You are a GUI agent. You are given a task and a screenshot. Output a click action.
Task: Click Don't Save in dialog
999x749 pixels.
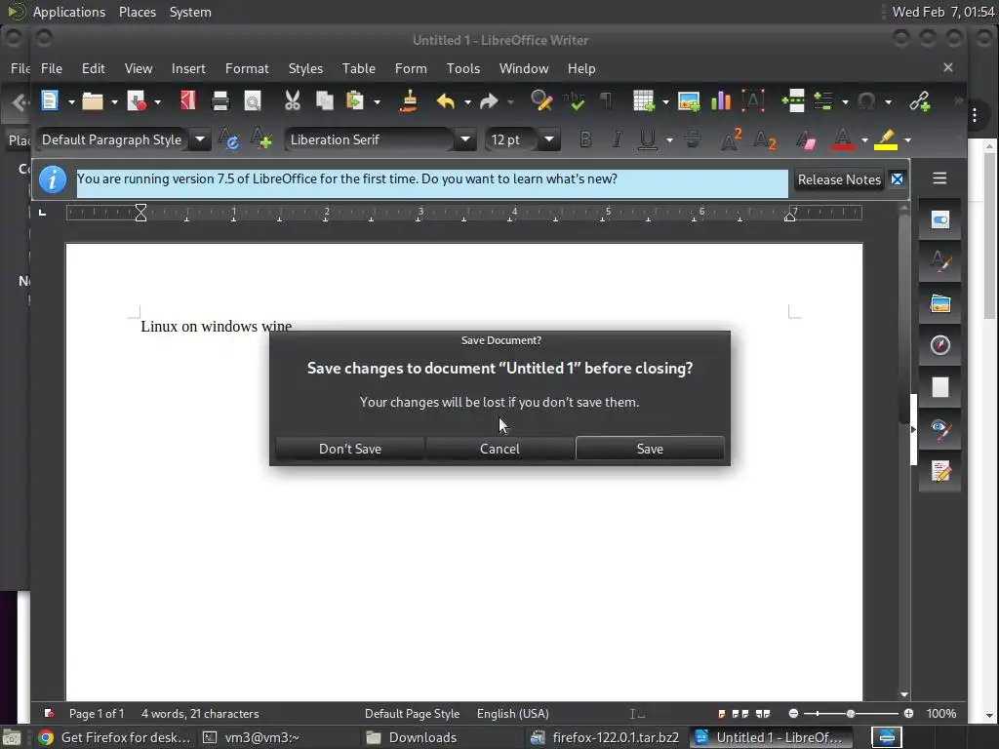point(350,449)
